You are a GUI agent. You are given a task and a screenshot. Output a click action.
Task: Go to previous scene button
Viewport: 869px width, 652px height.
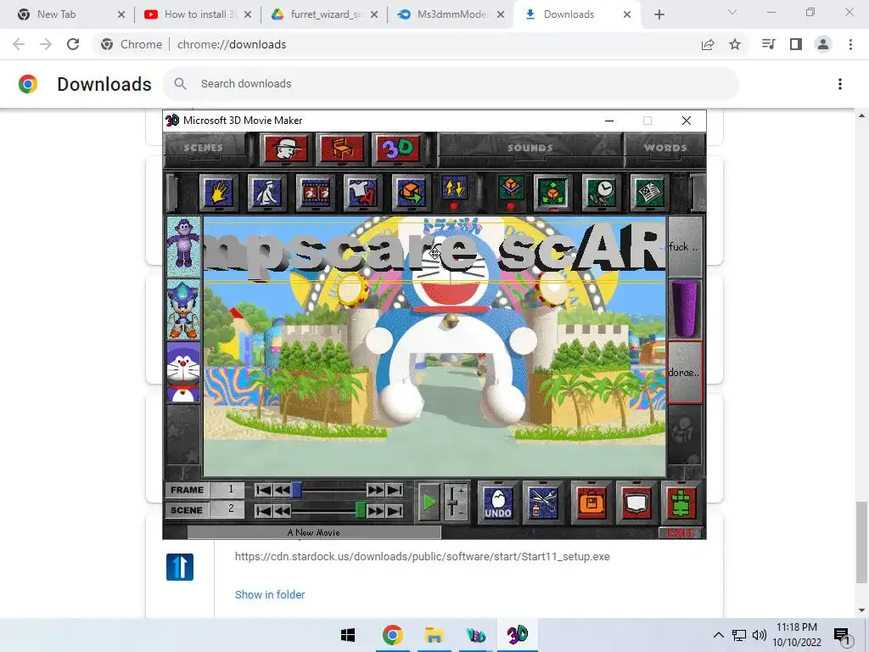click(282, 510)
